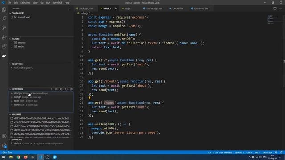Click the help icon in Networks header
285x160 pixels.
[71, 89]
